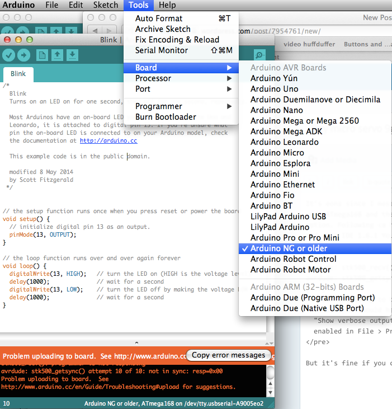Choose Auto Format menu item

click(181, 18)
